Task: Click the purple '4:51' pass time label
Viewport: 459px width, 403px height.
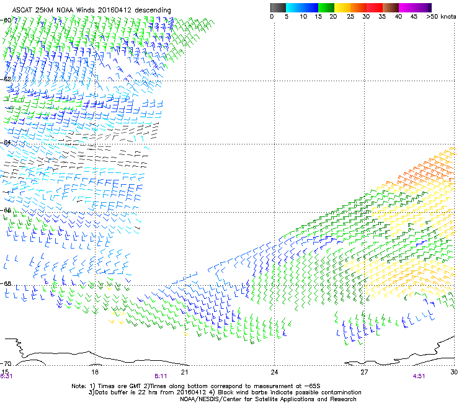Action: [419, 376]
